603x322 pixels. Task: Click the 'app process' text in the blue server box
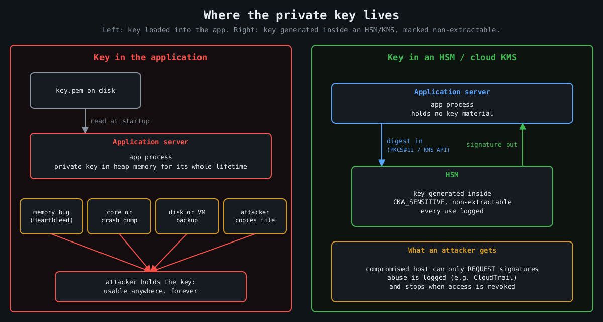click(x=452, y=104)
